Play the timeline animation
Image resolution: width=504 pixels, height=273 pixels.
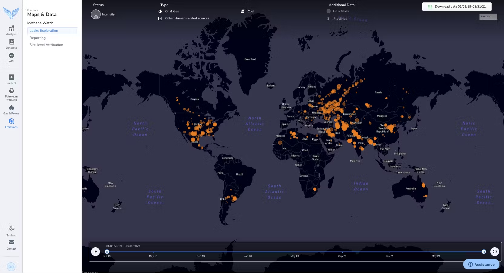click(x=96, y=252)
